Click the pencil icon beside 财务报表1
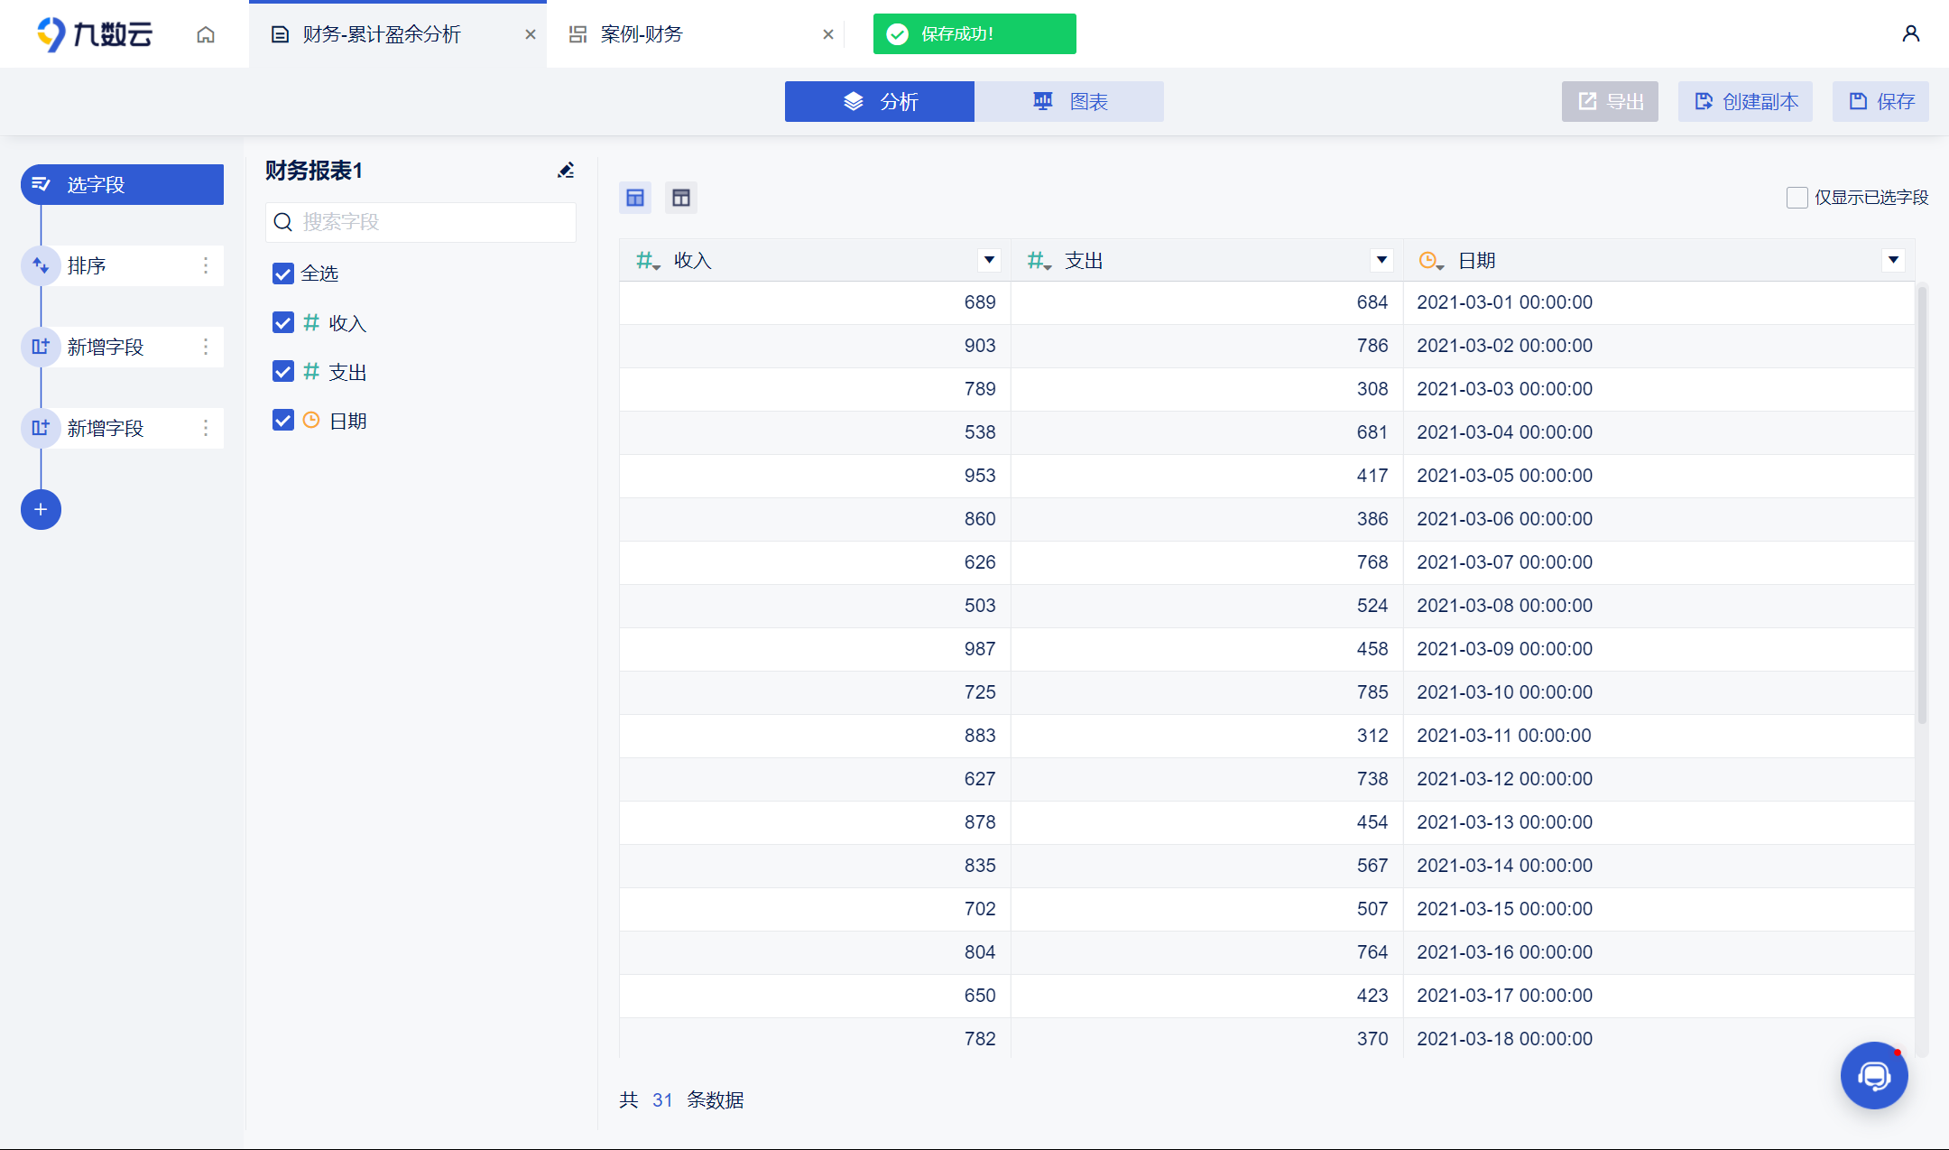Viewport: 1949px width, 1150px height. [566, 171]
